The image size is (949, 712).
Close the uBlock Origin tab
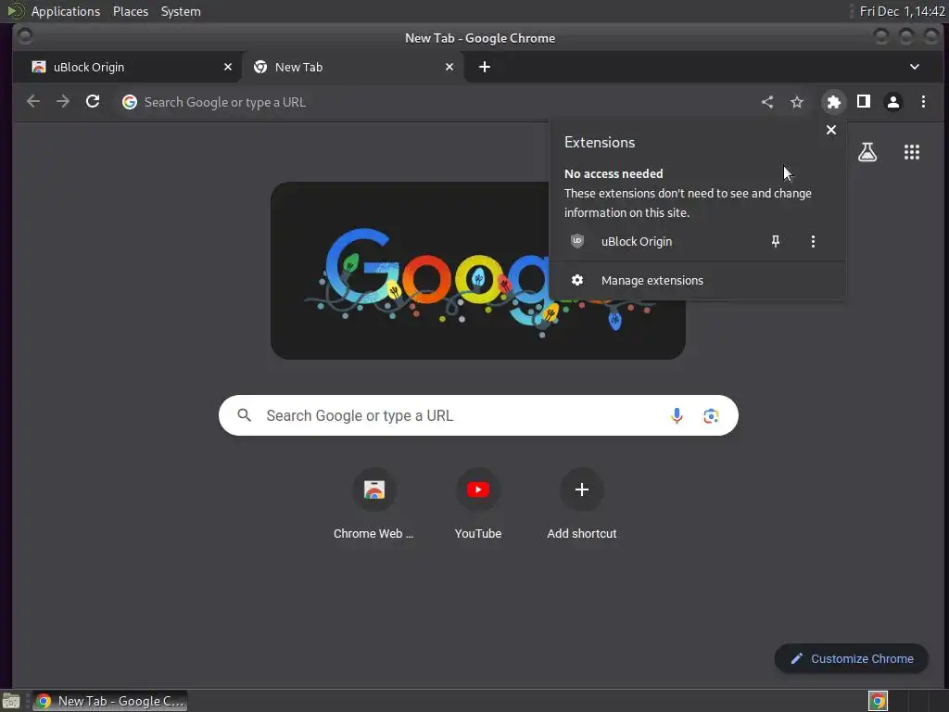tap(228, 67)
